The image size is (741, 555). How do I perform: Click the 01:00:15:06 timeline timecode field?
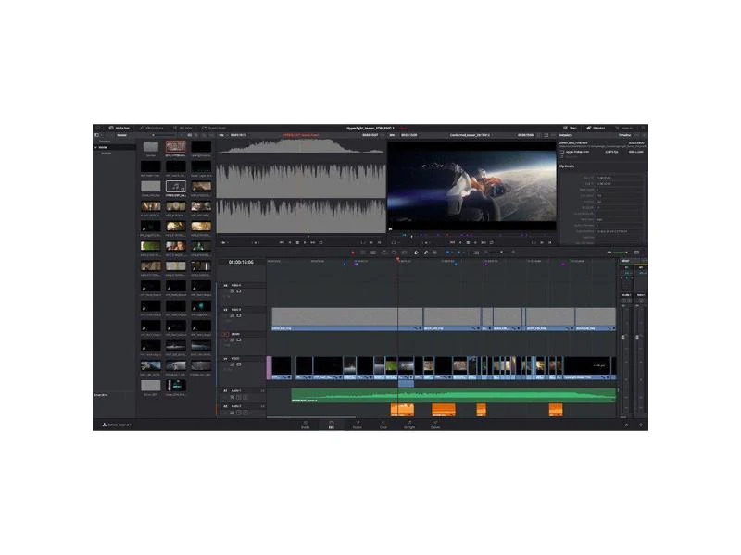(x=241, y=262)
